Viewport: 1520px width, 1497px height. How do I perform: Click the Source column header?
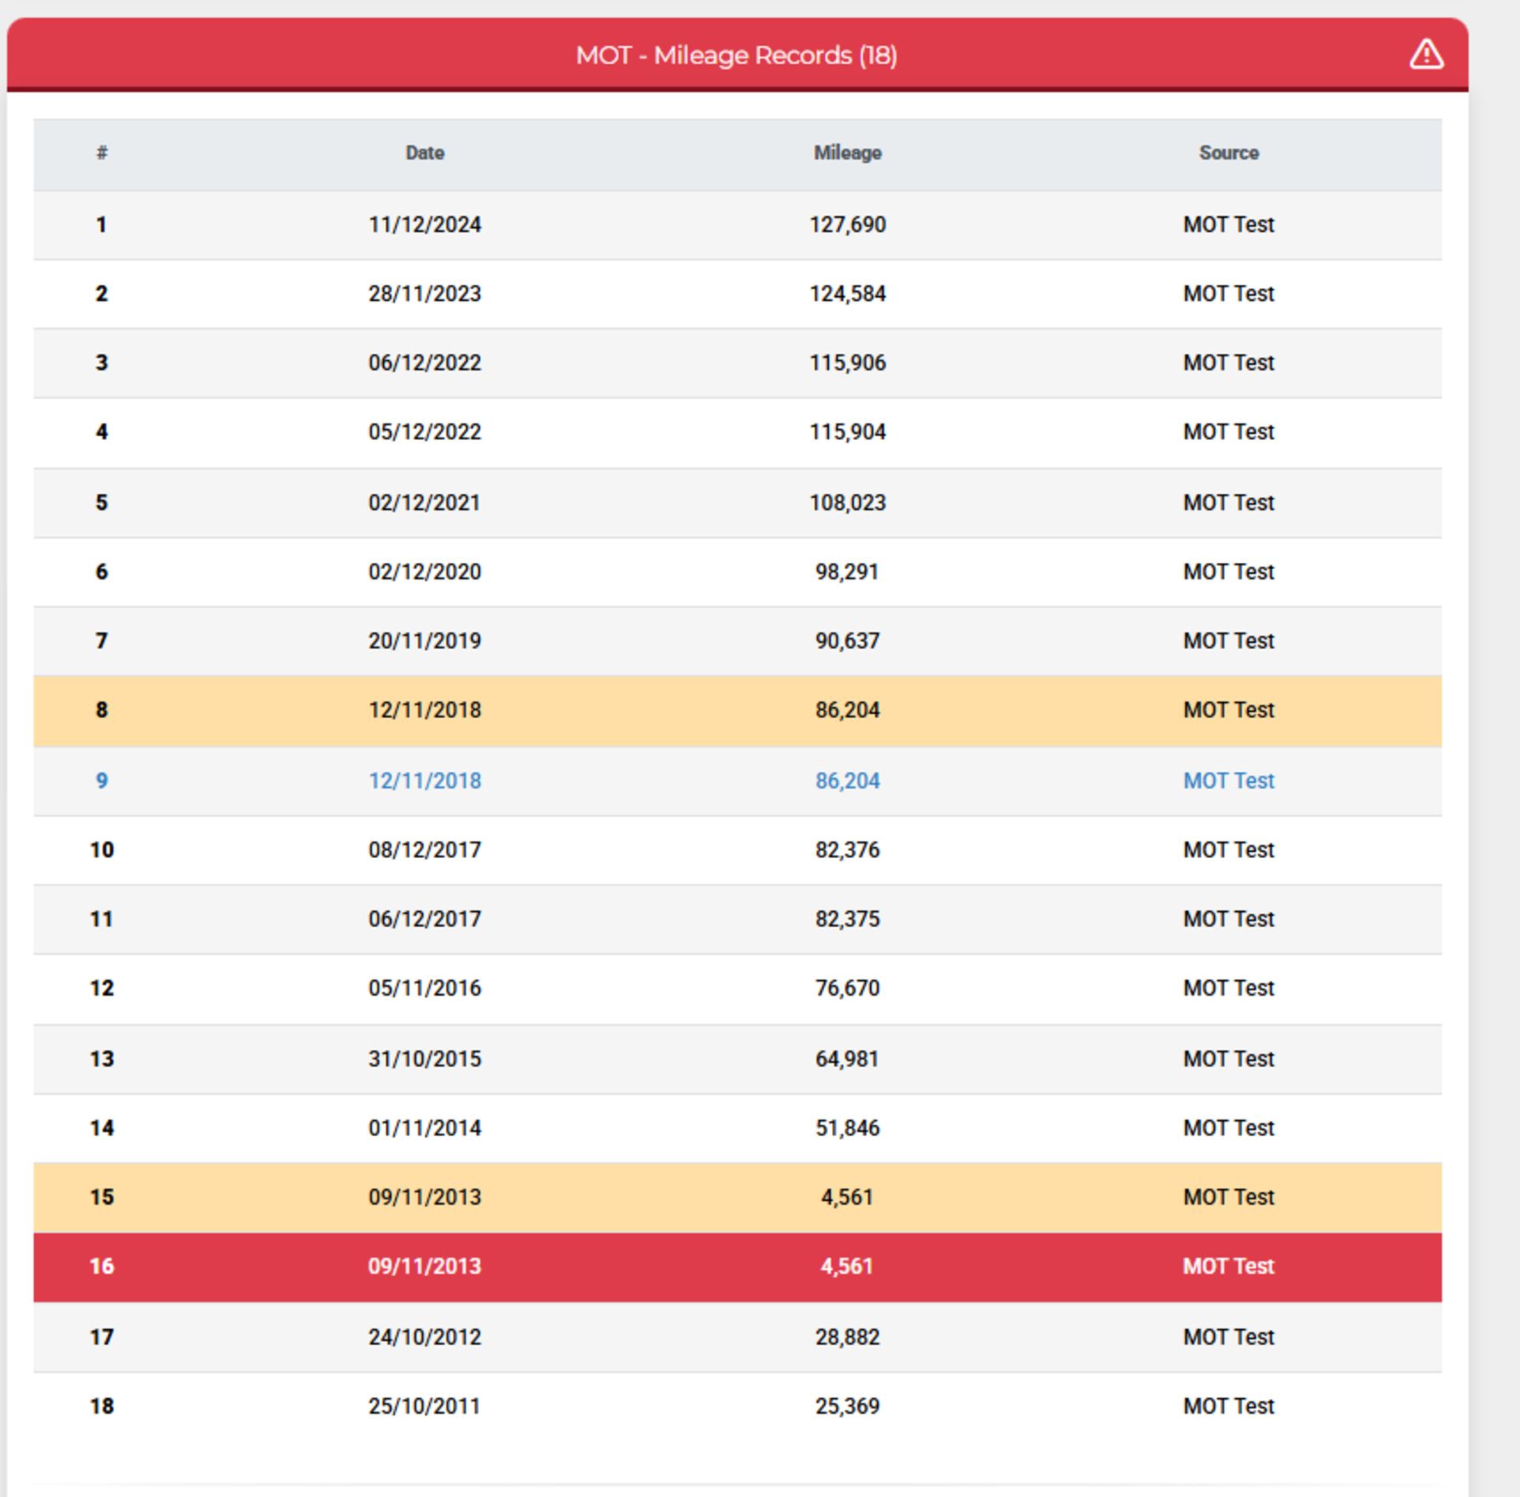(x=1228, y=153)
